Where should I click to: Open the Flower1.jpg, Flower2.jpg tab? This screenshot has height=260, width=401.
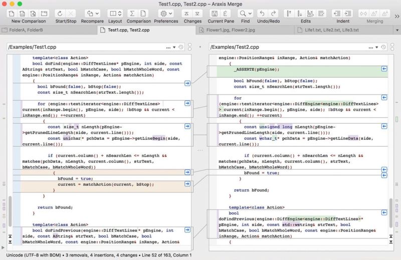click(x=245, y=30)
